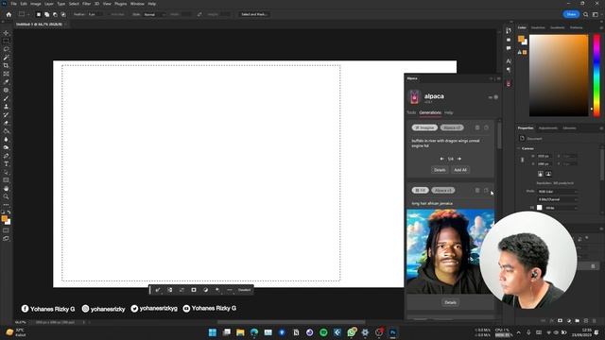Select the Frame tool
605x340 pixels.
pos(6,74)
